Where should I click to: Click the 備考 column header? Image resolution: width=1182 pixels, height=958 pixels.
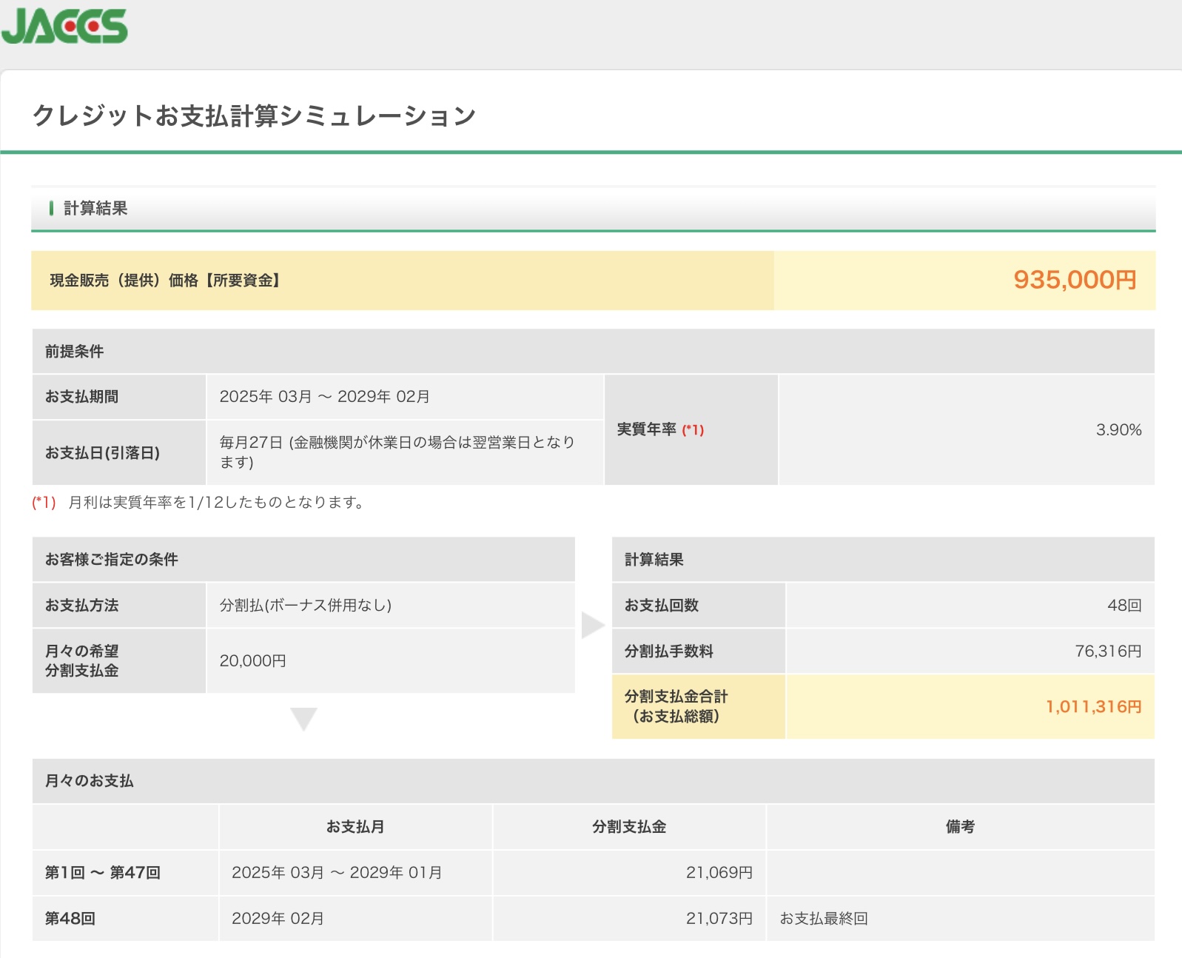[960, 827]
